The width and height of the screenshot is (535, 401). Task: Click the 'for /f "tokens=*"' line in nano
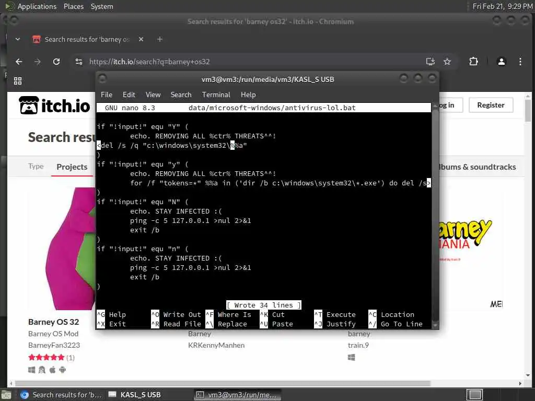[281, 183]
